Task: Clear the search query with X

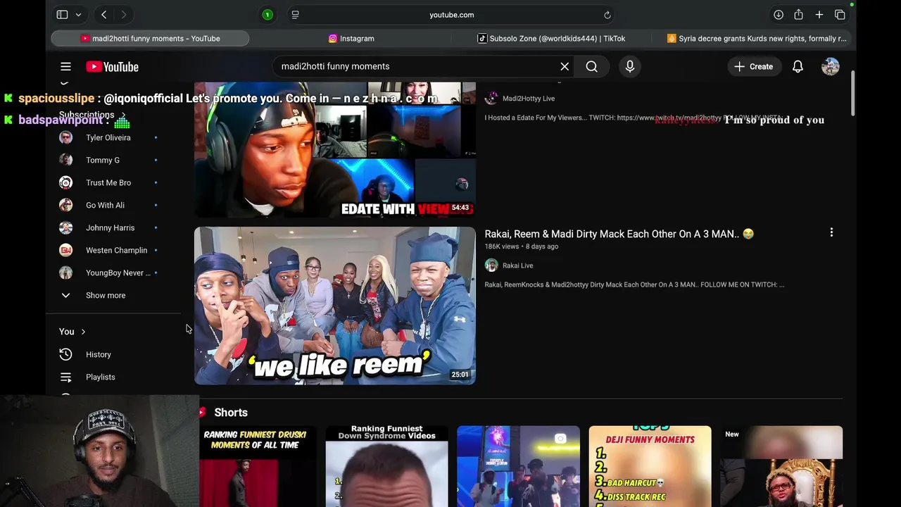Action: tap(565, 66)
